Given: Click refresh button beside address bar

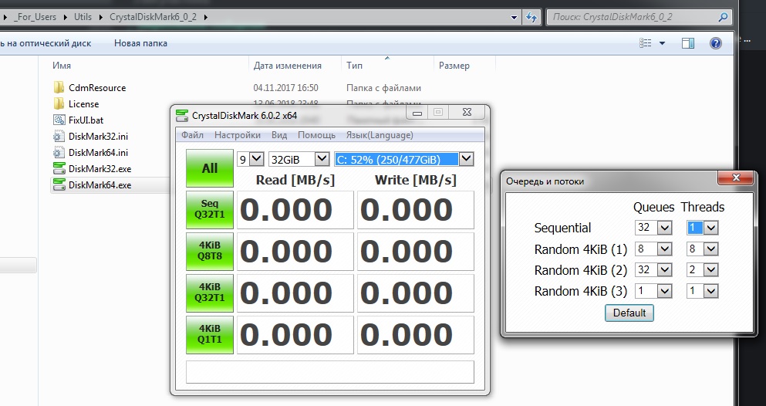Looking at the screenshot, I should pyautogui.click(x=531, y=17).
